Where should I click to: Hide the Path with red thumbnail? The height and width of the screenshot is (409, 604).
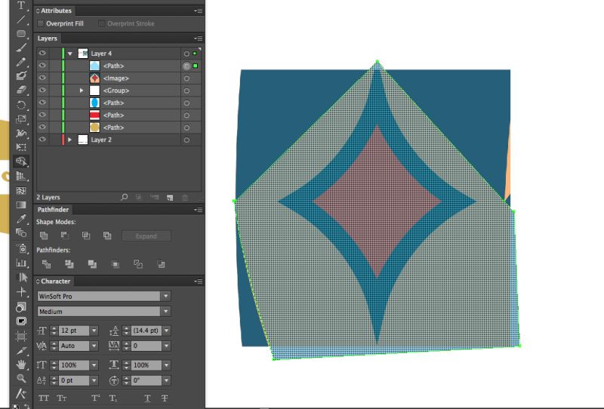42,115
